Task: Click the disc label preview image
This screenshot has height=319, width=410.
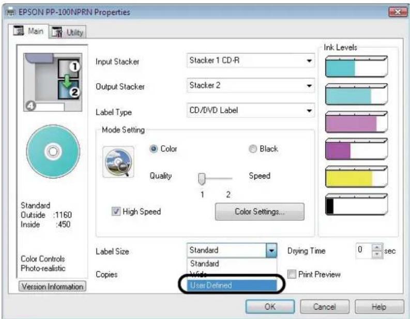Action: pos(53,151)
